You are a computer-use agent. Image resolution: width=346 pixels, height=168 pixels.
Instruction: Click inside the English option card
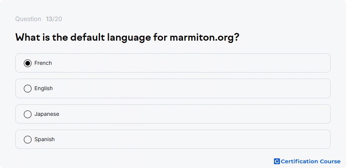173,89
